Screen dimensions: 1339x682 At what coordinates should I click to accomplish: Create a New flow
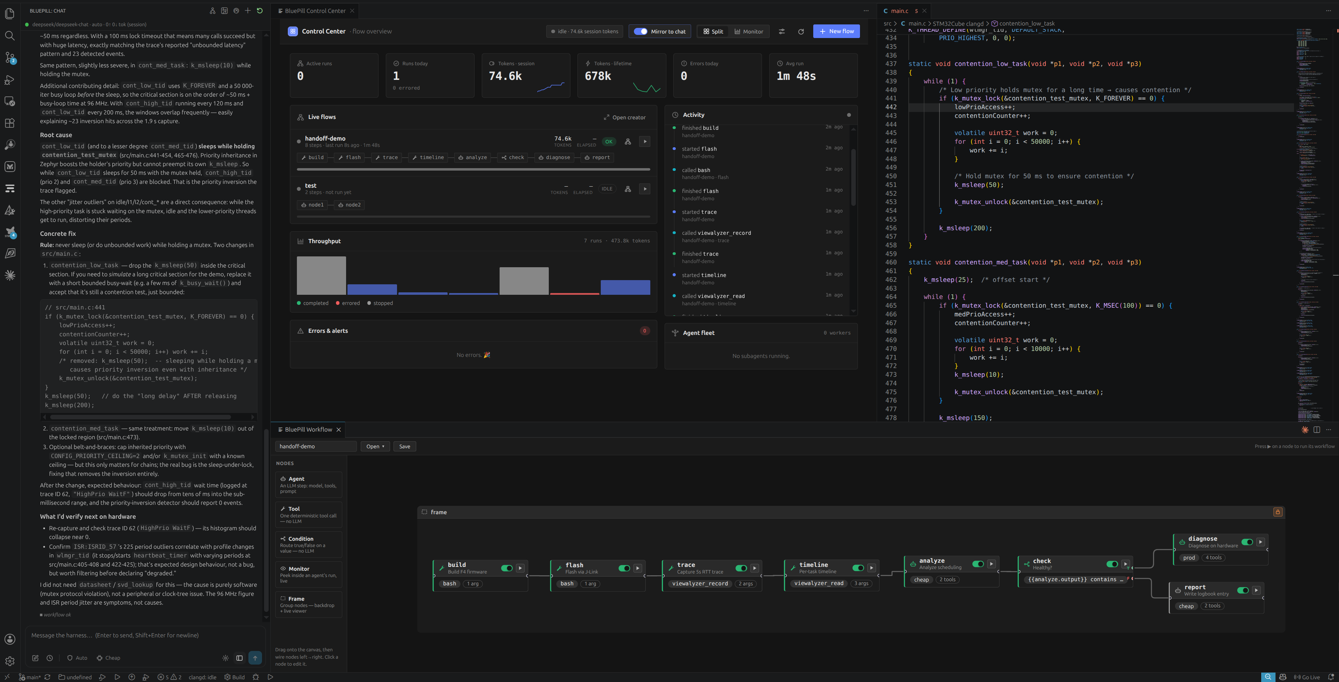[836, 31]
